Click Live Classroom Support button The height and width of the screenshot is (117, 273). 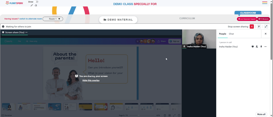coord(247,19)
